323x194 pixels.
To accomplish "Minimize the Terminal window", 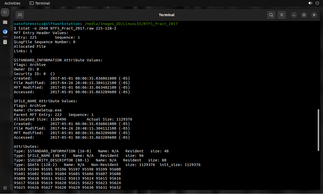I will point(294,15).
